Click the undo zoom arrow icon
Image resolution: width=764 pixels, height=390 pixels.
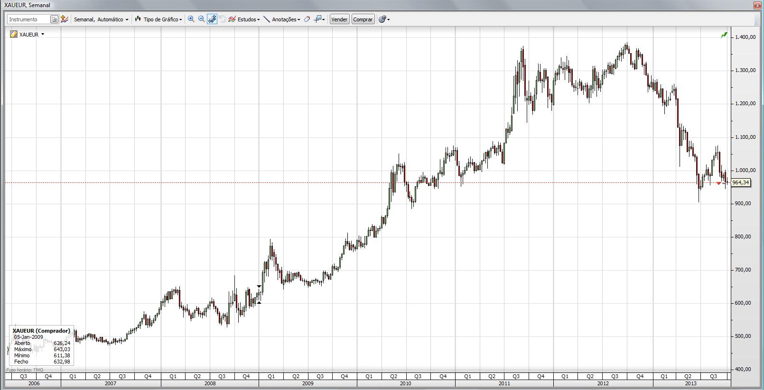(222, 19)
